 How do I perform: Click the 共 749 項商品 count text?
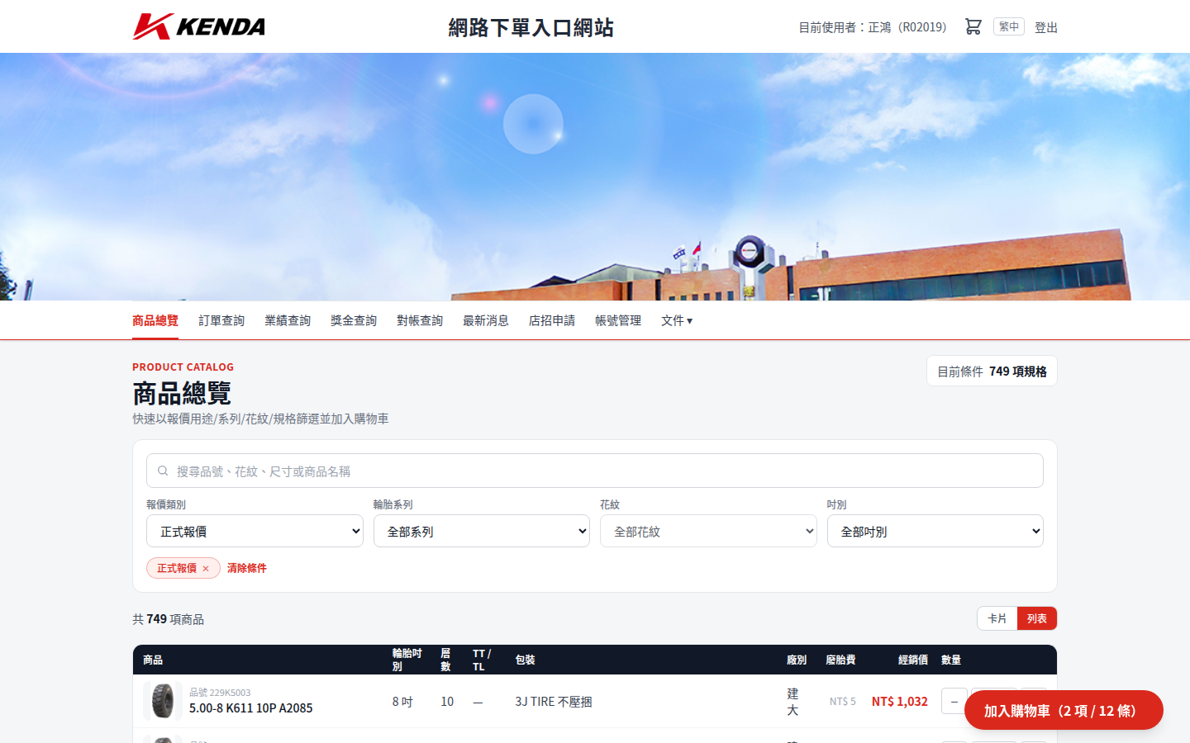(169, 618)
